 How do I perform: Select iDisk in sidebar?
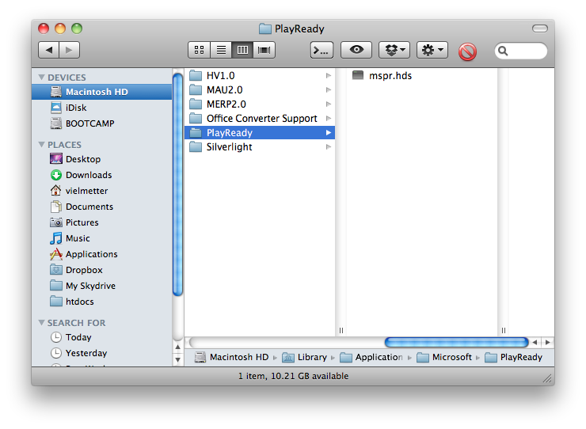101,108
